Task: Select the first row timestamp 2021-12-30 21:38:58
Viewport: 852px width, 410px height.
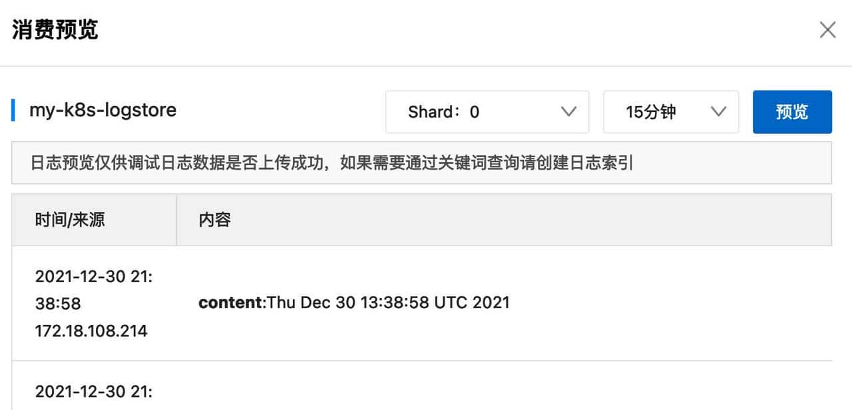Action: click(93, 290)
